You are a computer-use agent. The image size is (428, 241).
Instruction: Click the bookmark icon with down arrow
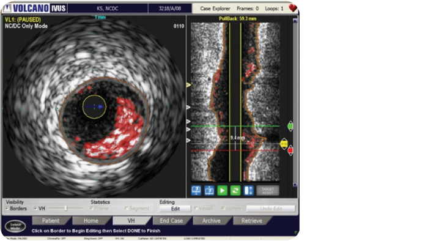point(196,190)
